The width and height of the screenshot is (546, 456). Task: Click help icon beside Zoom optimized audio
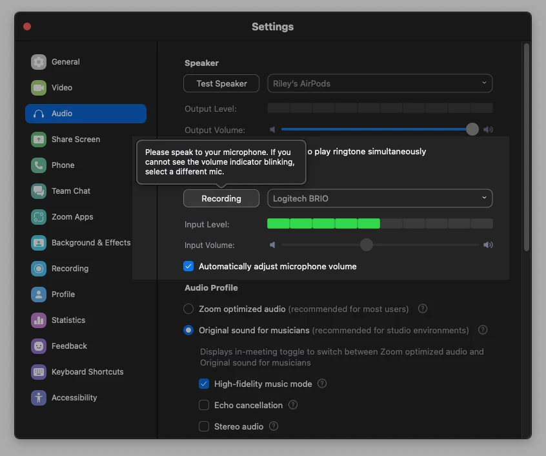[x=422, y=309]
